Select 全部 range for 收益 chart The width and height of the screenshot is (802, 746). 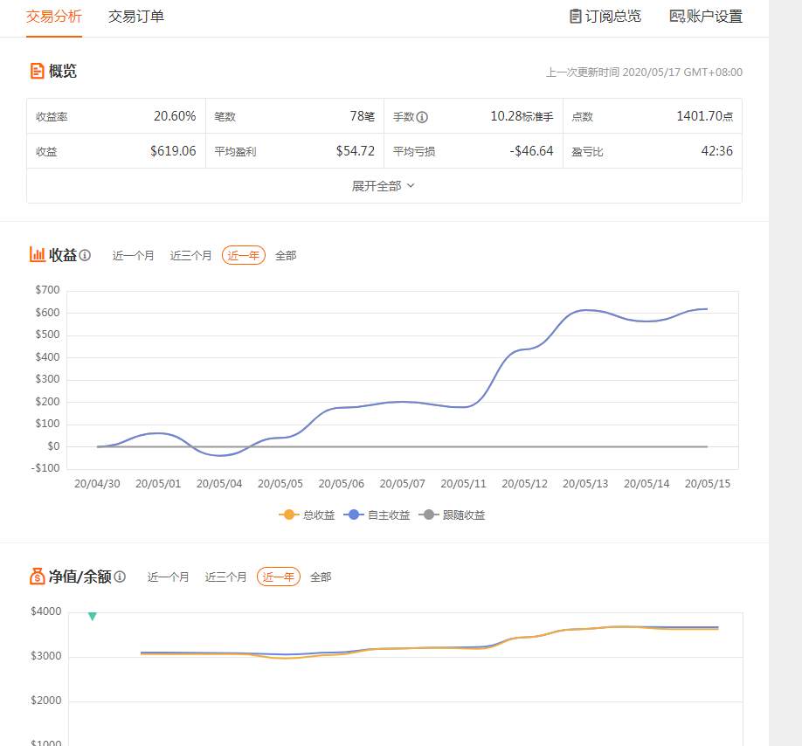[286, 255]
